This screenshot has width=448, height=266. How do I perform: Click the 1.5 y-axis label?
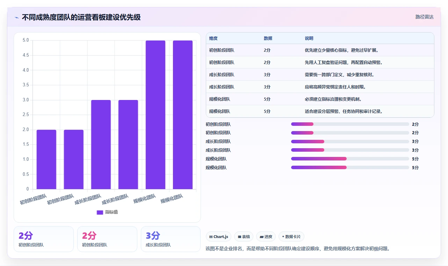point(26,144)
